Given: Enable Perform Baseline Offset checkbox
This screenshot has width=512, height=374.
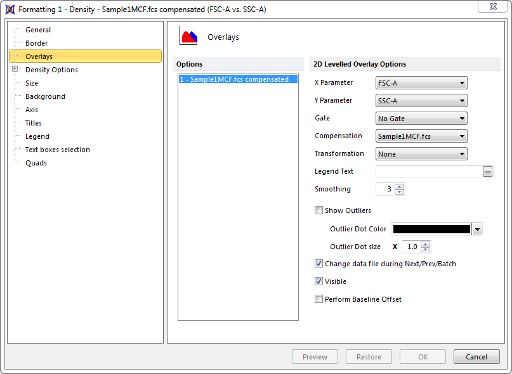Looking at the screenshot, I should [319, 299].
